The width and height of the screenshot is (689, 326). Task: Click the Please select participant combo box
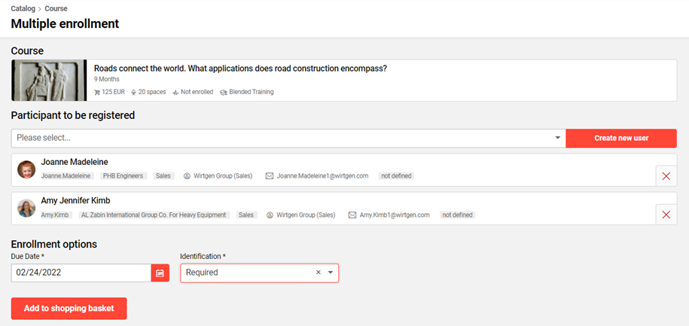279,139
